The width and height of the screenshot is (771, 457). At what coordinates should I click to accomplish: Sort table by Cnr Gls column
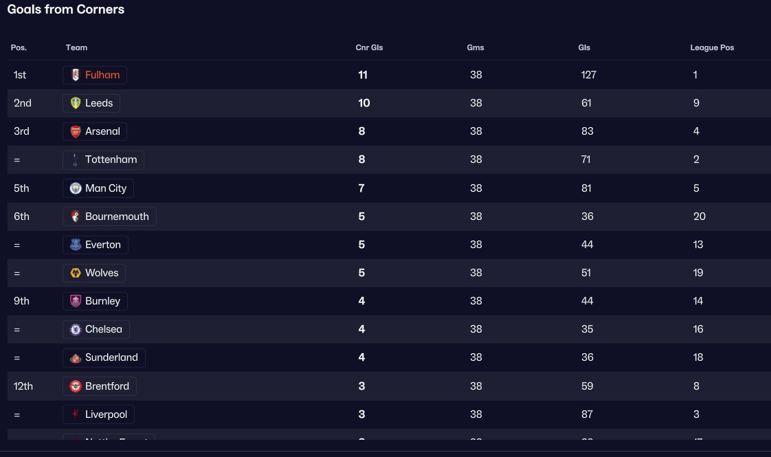coord(369,47)
